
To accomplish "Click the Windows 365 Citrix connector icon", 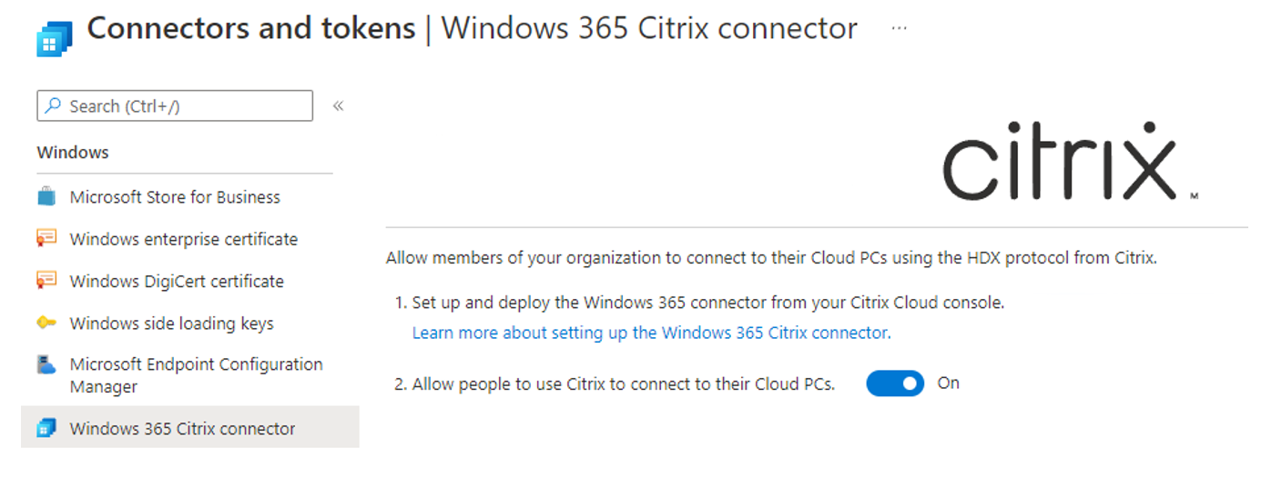I will 46,428.
